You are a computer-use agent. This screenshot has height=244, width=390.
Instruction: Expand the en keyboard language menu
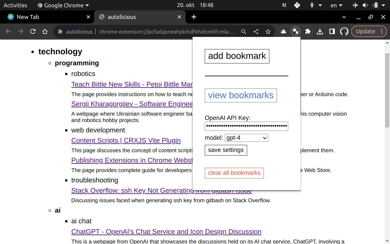(336, 5)
